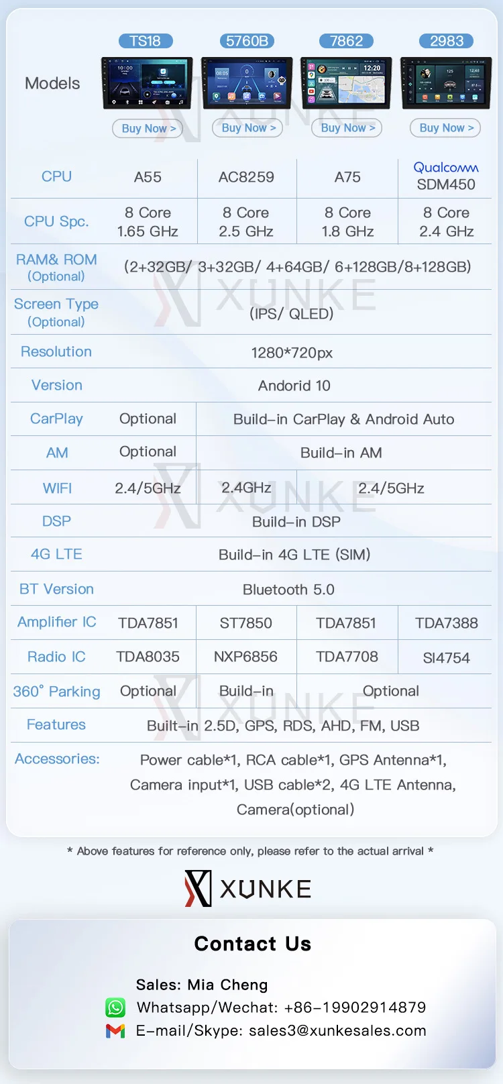Click 'Optional' in the AM row

(x=148, y=451)
